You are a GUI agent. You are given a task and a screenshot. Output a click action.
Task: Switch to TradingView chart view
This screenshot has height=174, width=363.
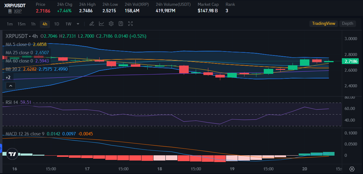[x=324, y=23]
